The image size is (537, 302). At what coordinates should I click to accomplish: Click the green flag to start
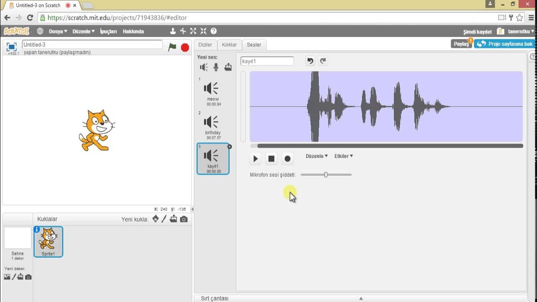pyautogui.click(x=172, y=47)
